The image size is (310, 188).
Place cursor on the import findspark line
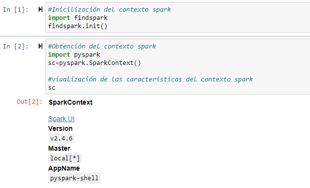[x=78, y=18]
